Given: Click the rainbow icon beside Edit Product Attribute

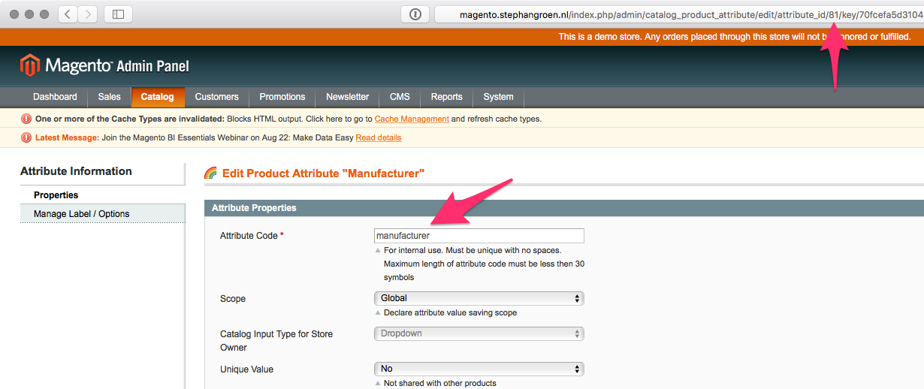Looking at the screenshot, I should click(x=211, y=173).
